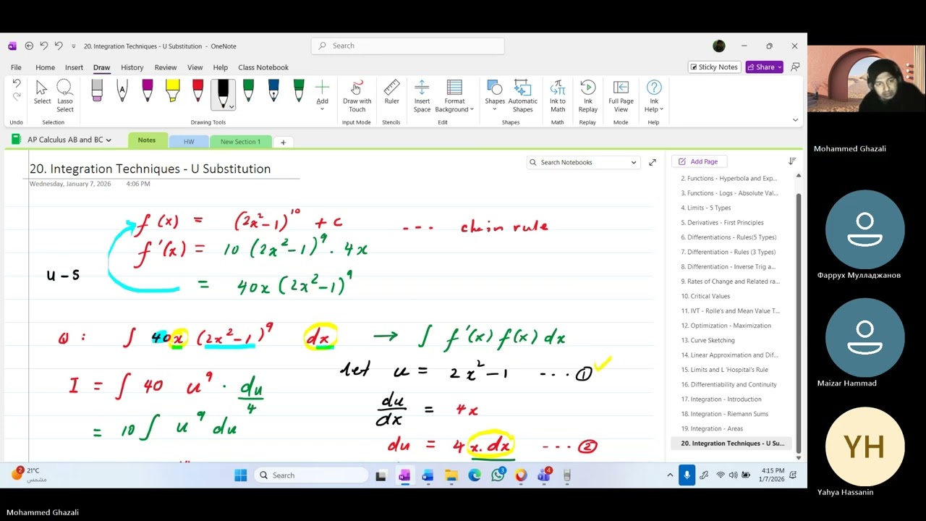Select the Lasso Select tool
The height and width of the screenshot is (521, 926).
point(64,96)
